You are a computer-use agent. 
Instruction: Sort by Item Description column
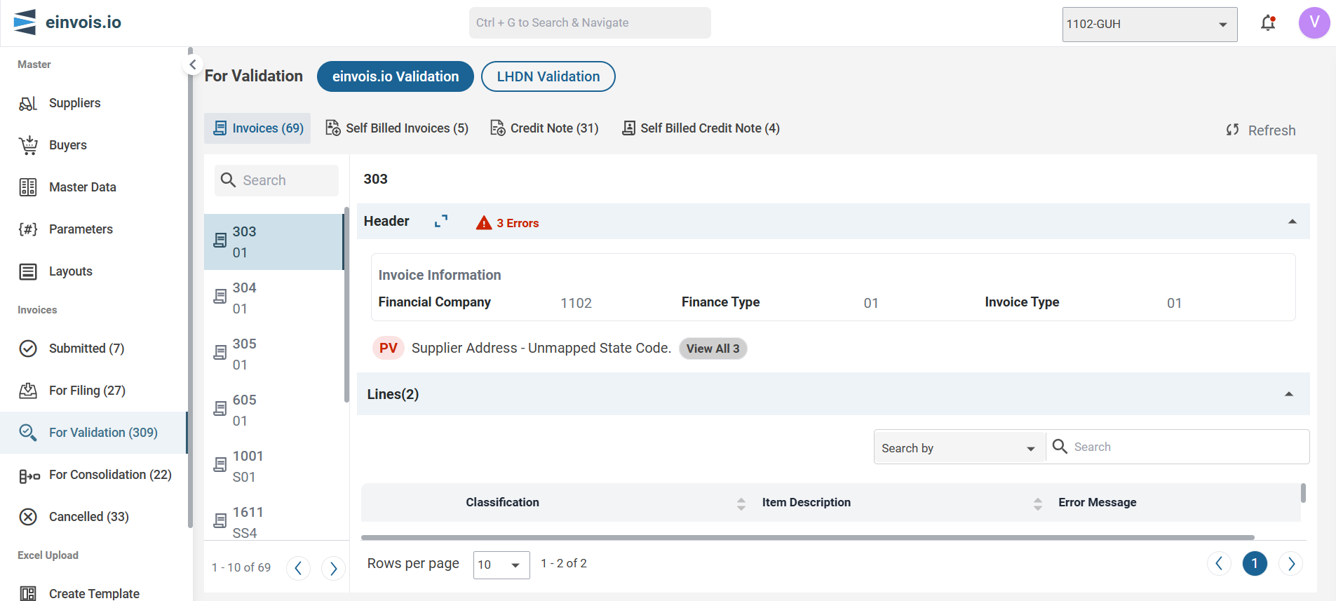tap(1038, 503)
